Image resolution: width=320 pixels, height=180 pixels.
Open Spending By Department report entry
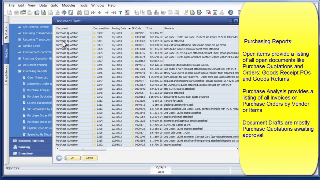coord(40,134)
